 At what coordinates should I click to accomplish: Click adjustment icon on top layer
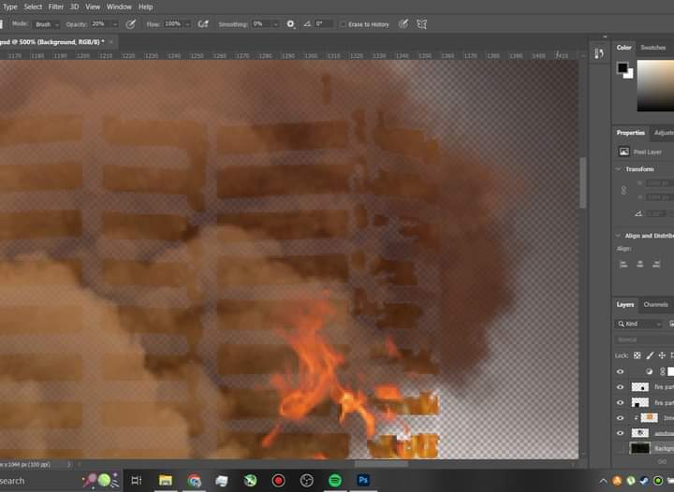649,371
